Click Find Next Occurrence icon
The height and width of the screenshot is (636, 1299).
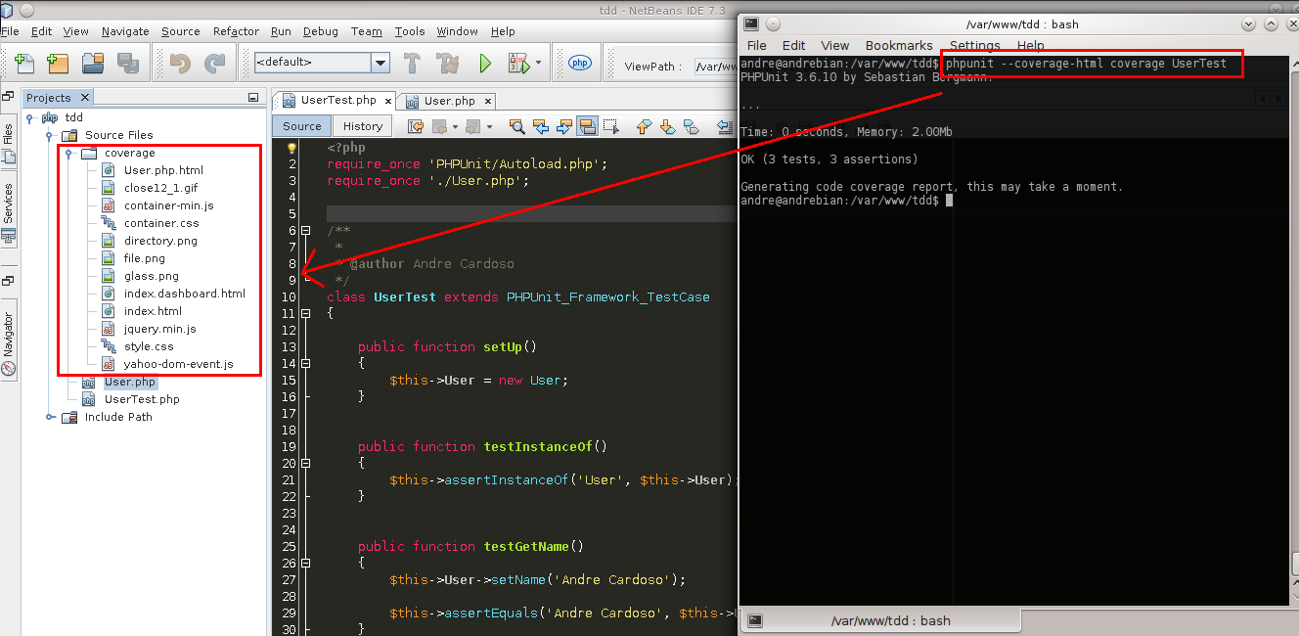[x=564, y=126]
